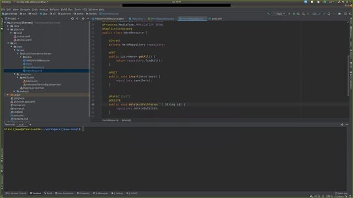This screenshot has width=353, height=198.
Task: Collapse the platform folder
Action: click(8, 29)
